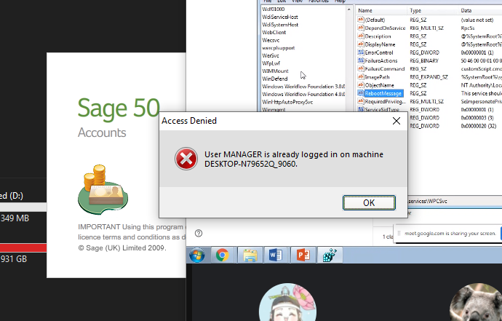The width and height of the screenshot is (502, 321).
Task: Select the WdiSystemHost registry key
Action: pyautogui.click(x=280, y=25)
